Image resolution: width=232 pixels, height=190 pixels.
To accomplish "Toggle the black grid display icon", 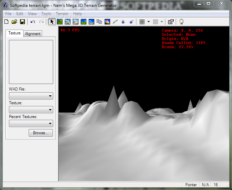I will pos(142,22).
